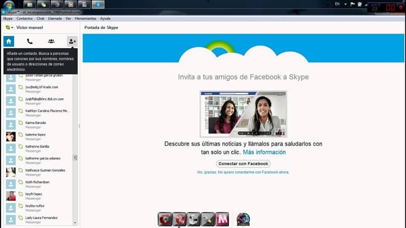Open the League of Legends dock icon
Screen dimensions: 406x228
[243, 219]
